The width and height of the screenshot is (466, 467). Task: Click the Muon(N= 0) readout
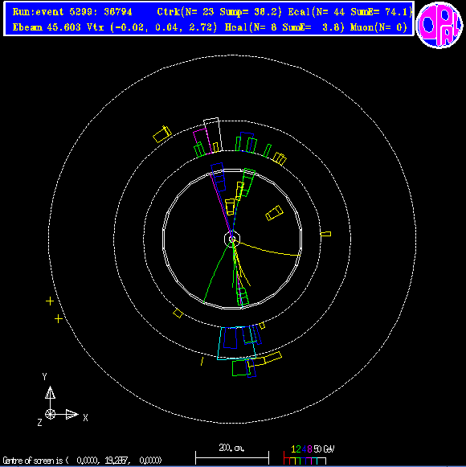point(378,27)
